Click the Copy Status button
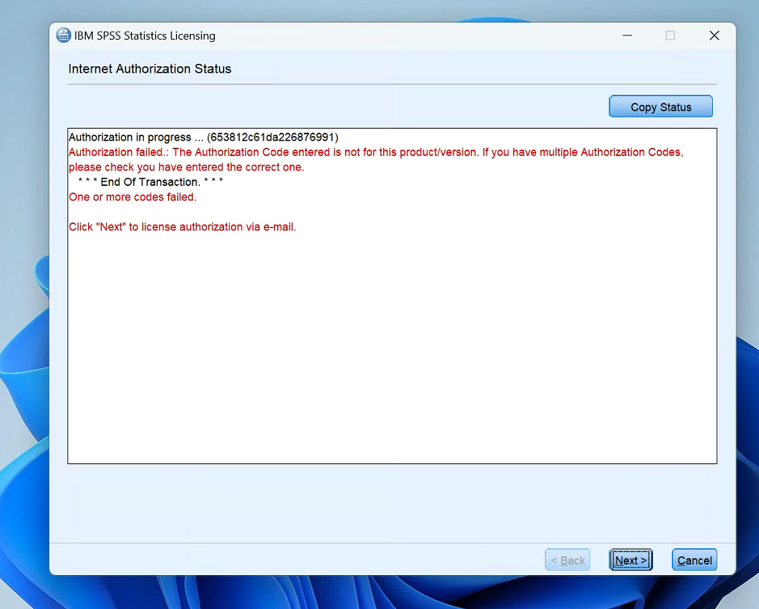 (x=660, y=107)
